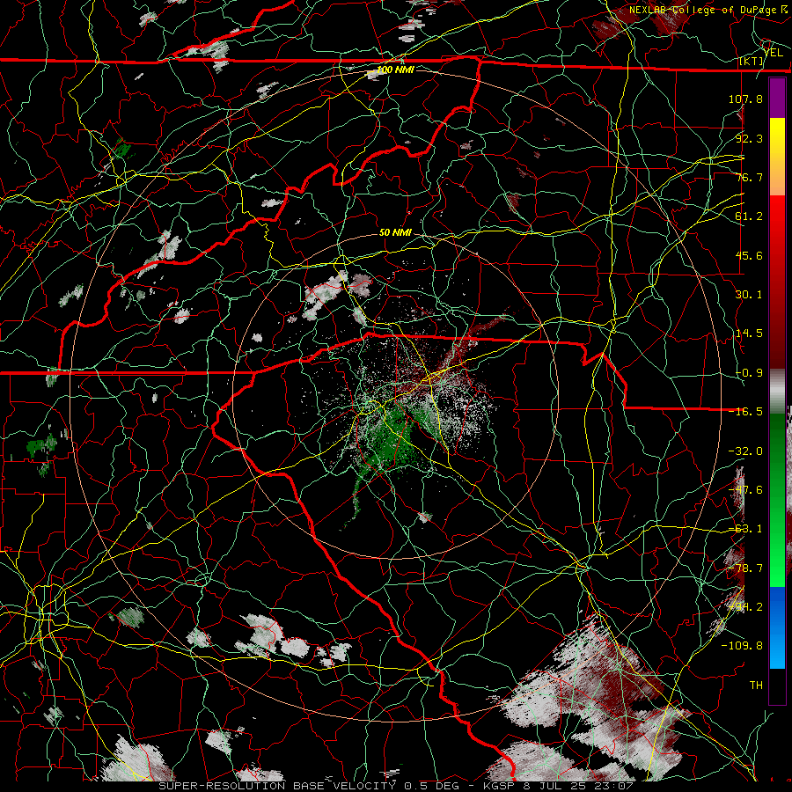Click the -32.0 velocity scale value
The height and width of the screenshot is (792, 792).
tap(745, 451)
